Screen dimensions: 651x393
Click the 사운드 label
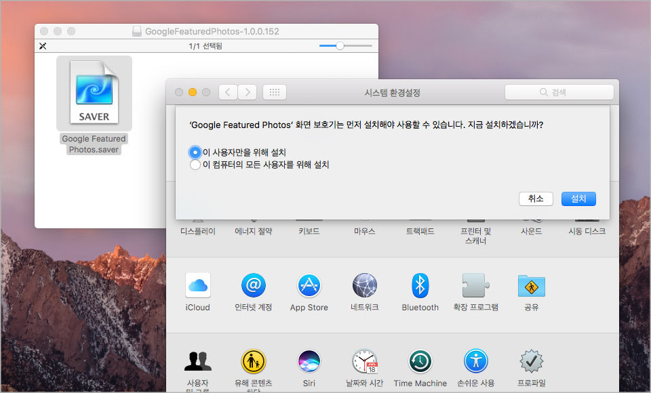pos(532,231)
